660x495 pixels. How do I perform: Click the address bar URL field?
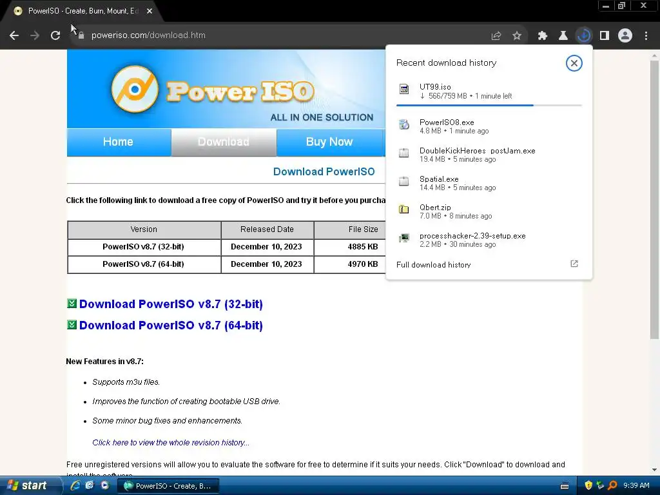[278, 35]
